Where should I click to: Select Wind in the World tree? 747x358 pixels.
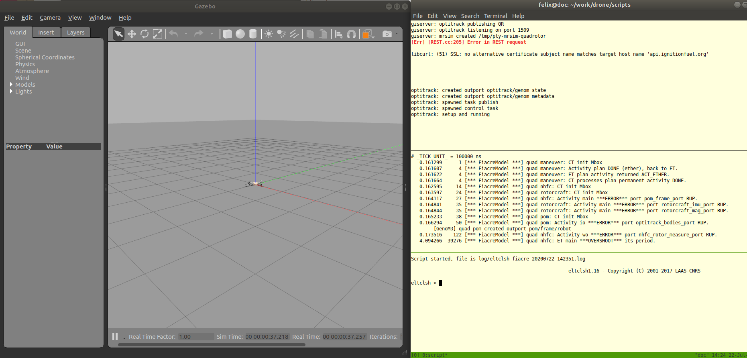(22, 78)
